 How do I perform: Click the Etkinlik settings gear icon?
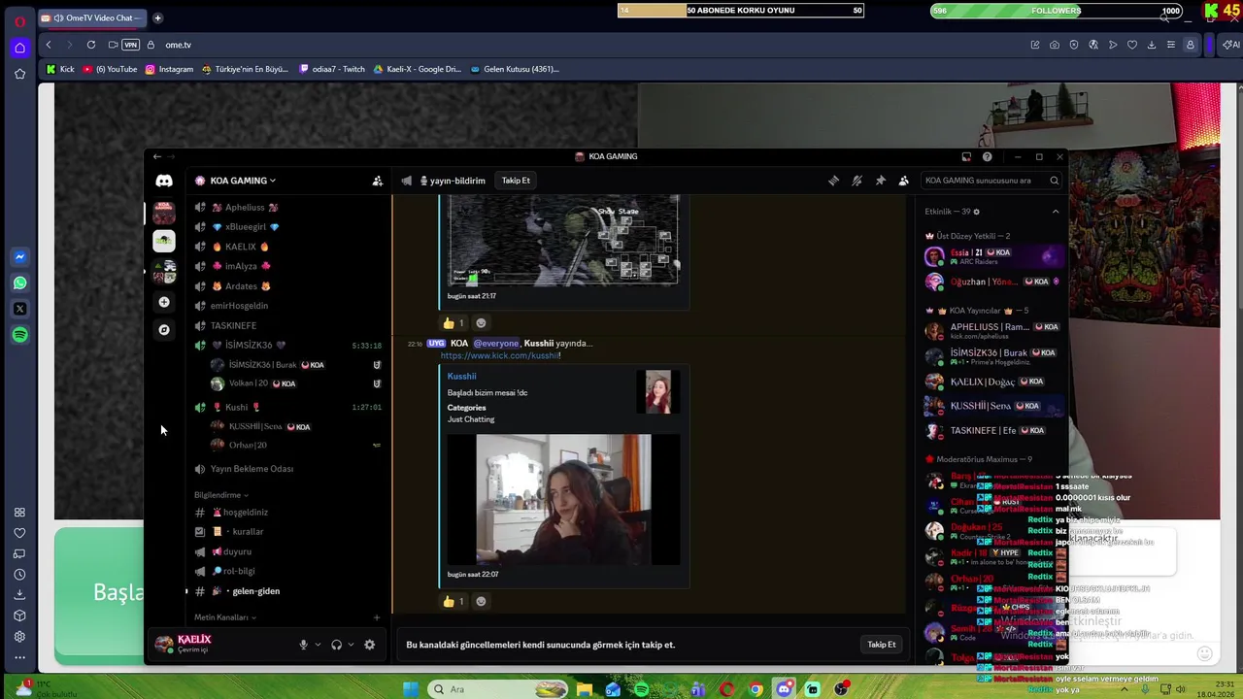click(976, 212)
